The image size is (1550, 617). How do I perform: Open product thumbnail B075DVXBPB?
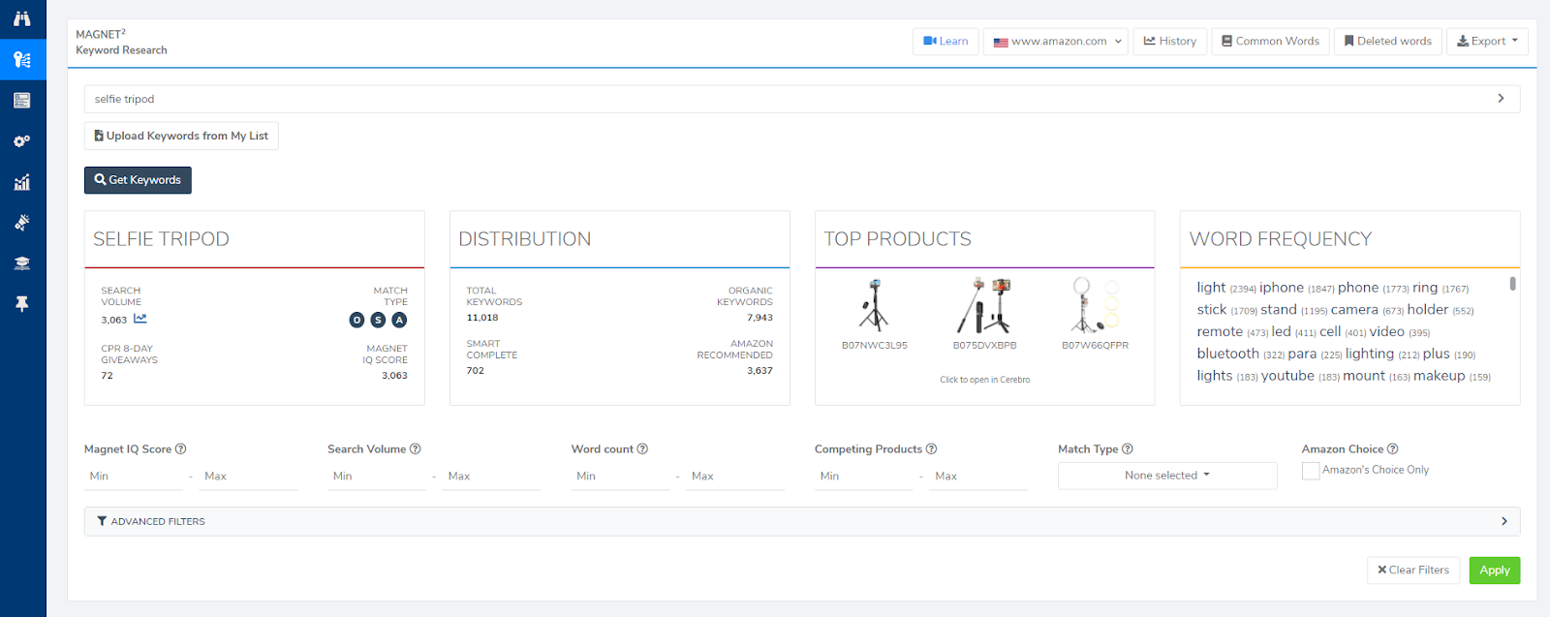(x=984, y=306)
